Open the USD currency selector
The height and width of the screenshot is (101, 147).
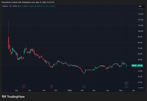tap(141, 6)
